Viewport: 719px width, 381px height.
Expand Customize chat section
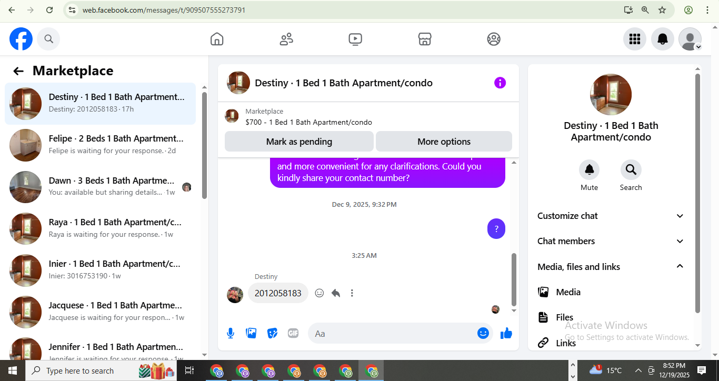(x=611, y=216)
